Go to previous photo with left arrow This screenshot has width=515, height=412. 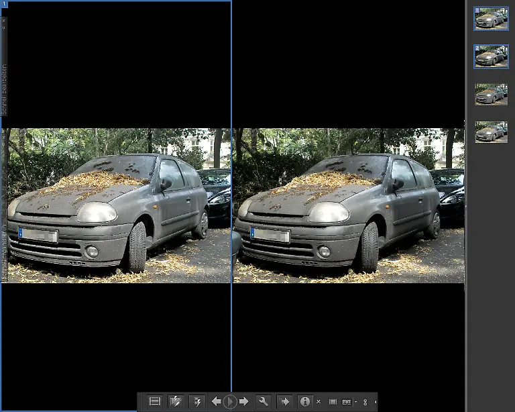[216, 401]
